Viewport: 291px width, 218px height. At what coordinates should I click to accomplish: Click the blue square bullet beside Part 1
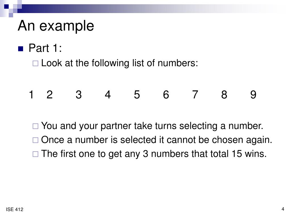coord(20,49)
